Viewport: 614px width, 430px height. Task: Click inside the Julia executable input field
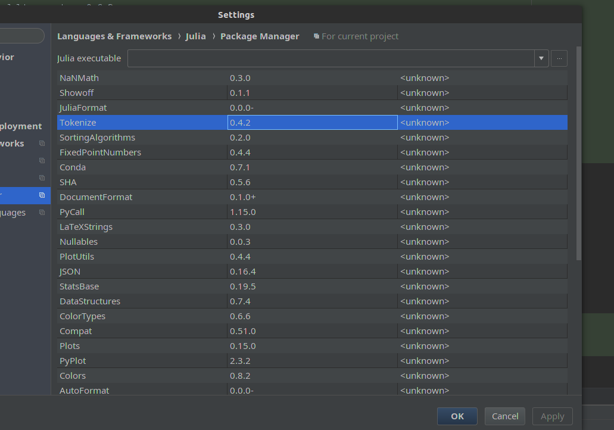[x=328, y=58]
